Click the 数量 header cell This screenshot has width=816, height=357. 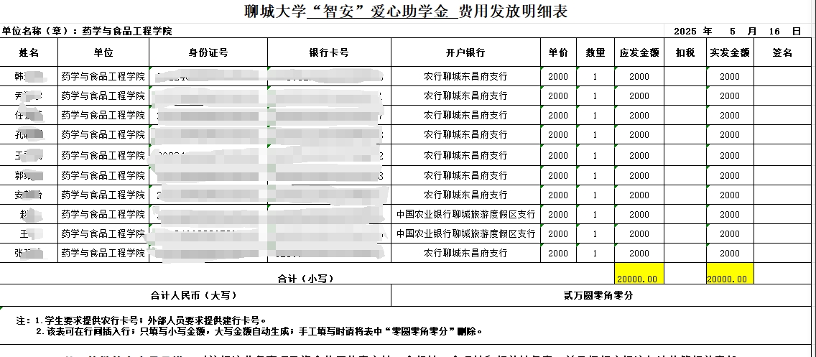pyautogui.click(x=595, y=52)
